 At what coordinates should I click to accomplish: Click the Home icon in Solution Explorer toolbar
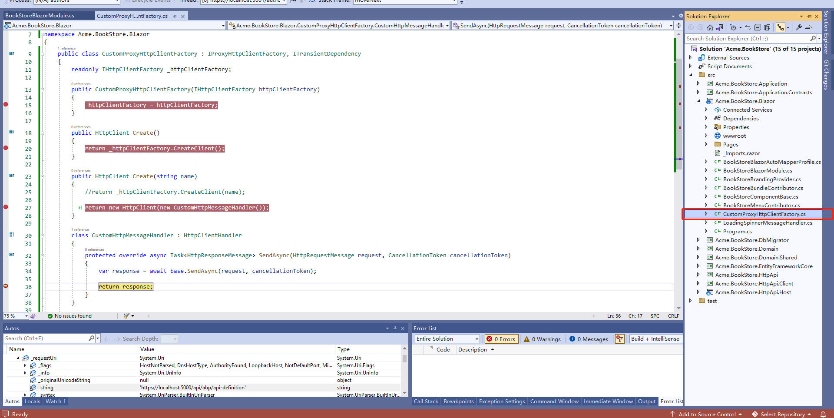pyautogui.click(x=710, y=27)
